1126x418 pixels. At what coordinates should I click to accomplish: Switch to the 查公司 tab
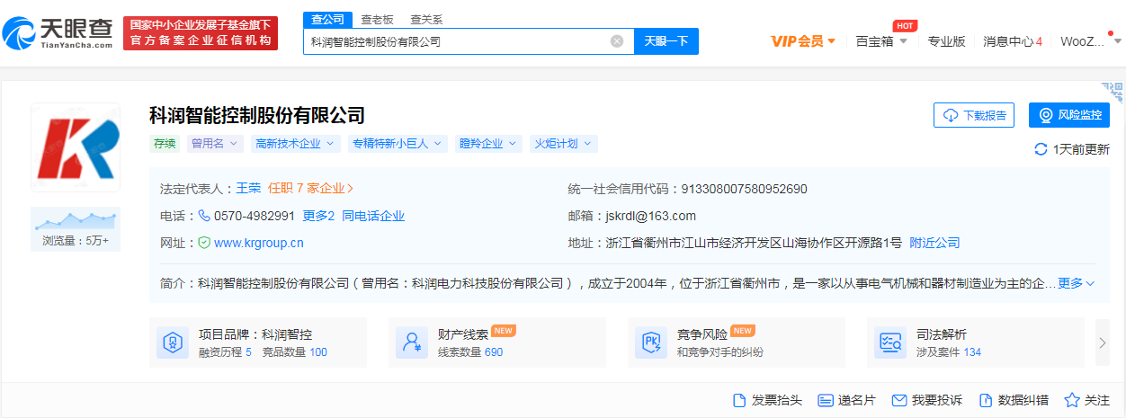pyautogui.click(x=328, y=19)
